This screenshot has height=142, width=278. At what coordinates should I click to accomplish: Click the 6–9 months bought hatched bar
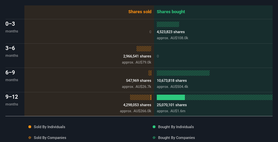183,73
